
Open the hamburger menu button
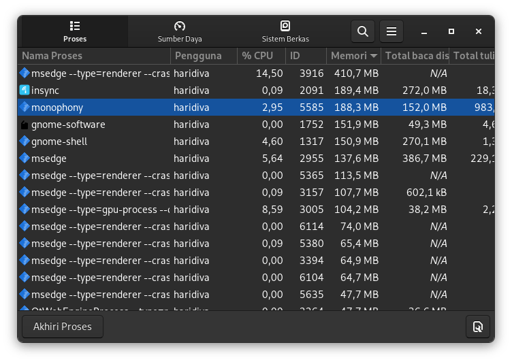(x=391, y=31)
